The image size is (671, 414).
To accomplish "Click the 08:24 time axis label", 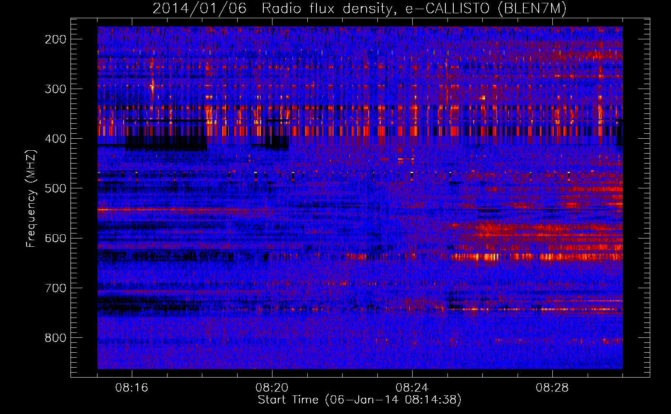I will pyautogui.click(x=412, y=388).
